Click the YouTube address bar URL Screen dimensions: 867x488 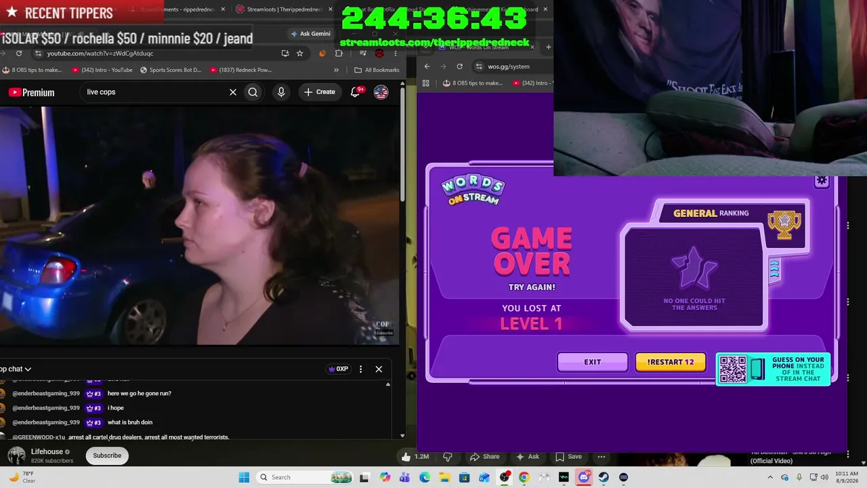click(100, 54)
